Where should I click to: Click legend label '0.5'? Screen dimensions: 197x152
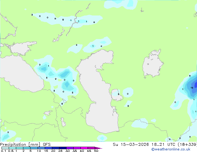[11, 151]
